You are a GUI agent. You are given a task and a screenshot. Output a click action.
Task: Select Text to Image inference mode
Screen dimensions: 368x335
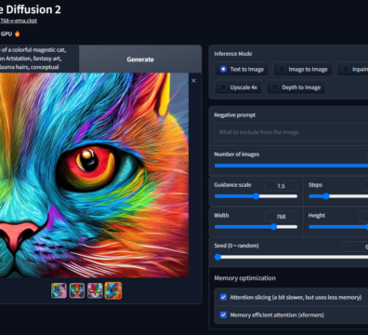(x=242, y=69)
